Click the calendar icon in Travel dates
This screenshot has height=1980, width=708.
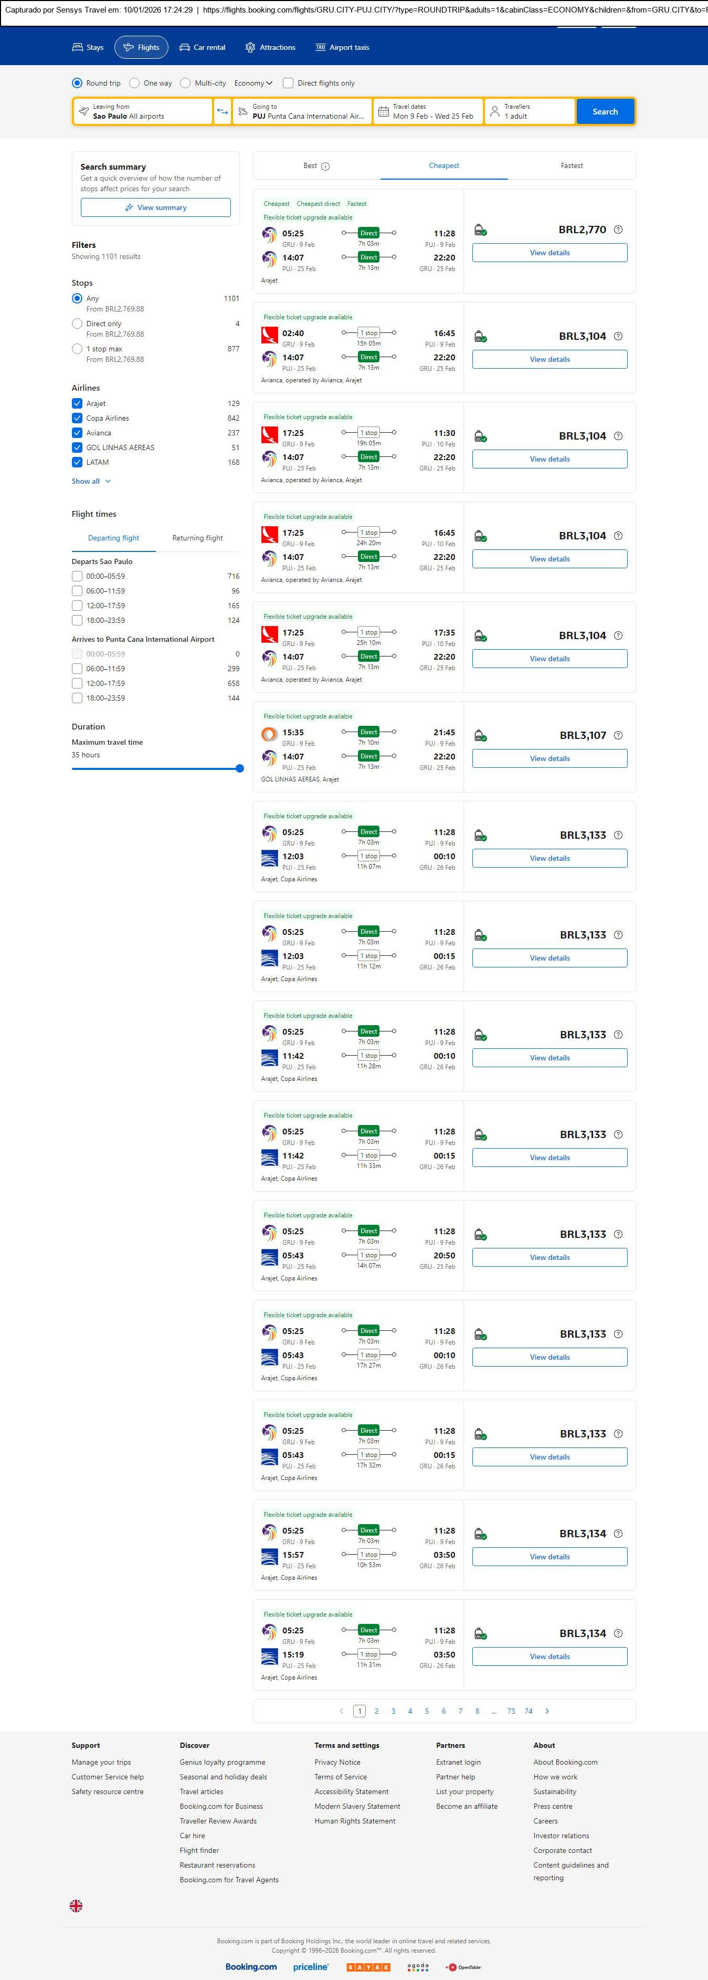pos(383,111)
